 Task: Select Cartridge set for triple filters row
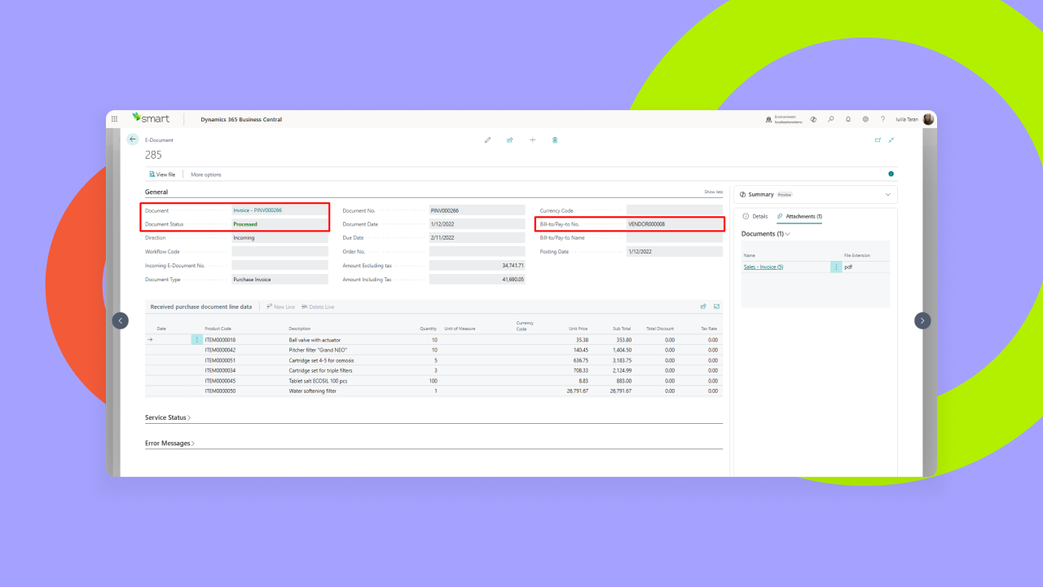click(x=433, y=370)
